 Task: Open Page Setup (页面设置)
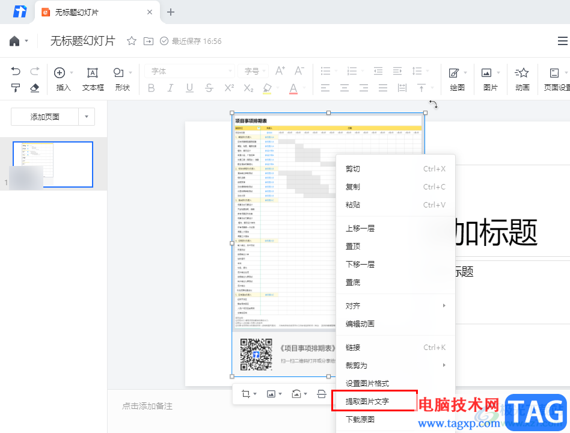(556, 79)
